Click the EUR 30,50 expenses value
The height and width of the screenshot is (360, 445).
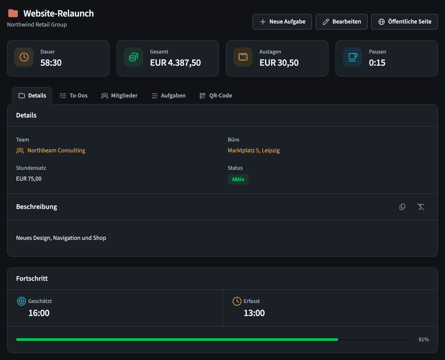279,63
